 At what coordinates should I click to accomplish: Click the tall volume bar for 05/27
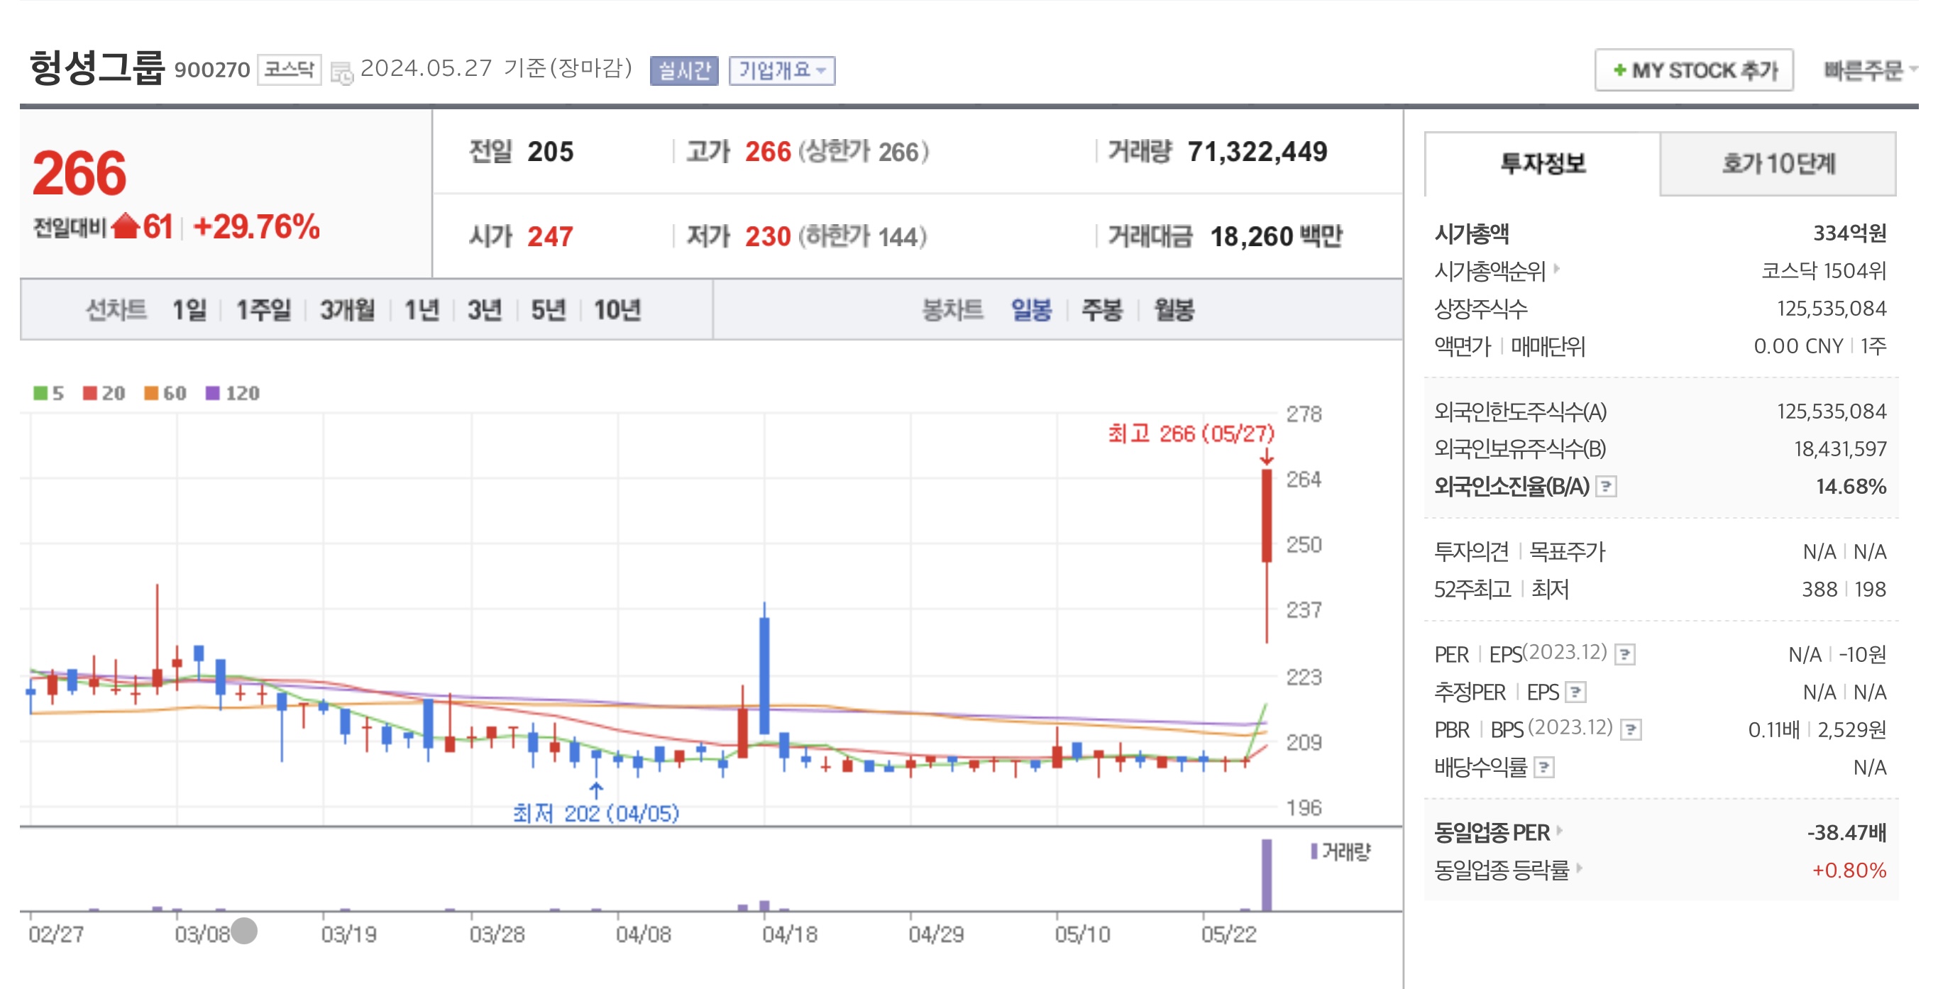click(x=1267, y=875)
